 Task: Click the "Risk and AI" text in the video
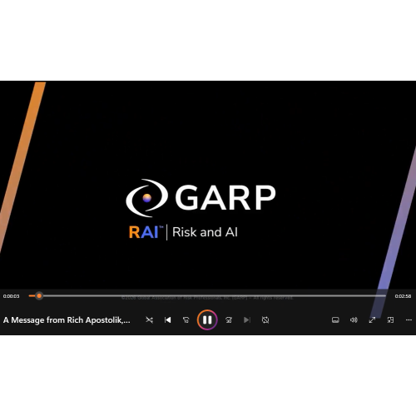[205, 232]
